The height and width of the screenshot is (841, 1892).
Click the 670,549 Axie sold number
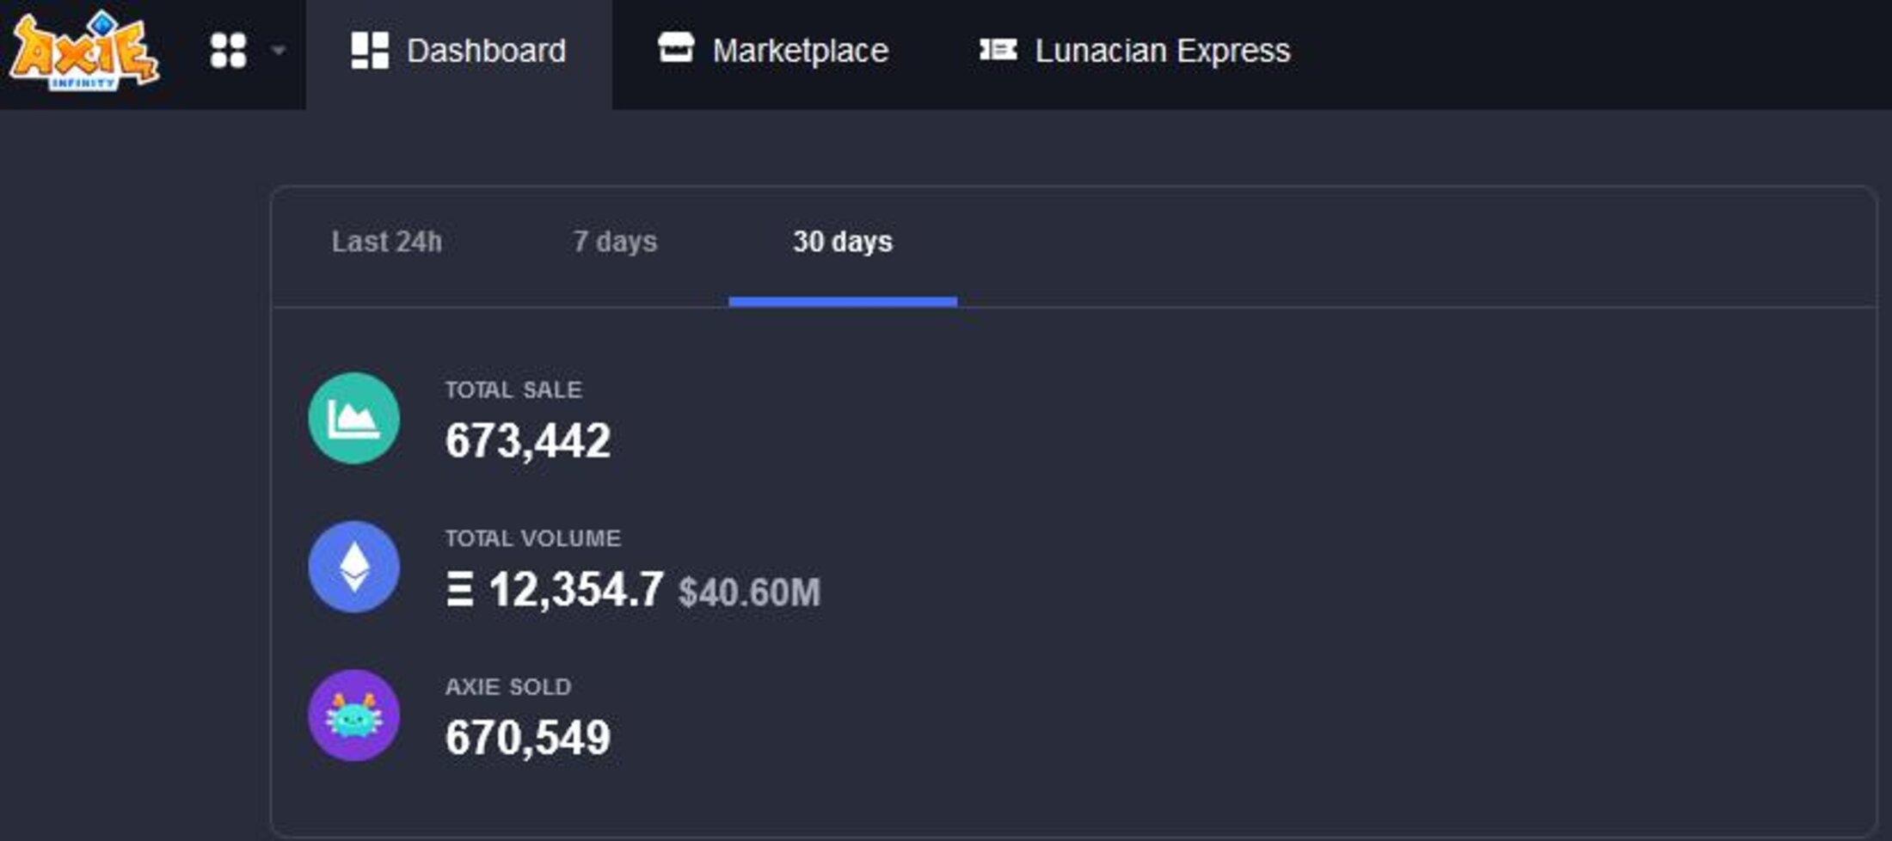click(527, 738)
